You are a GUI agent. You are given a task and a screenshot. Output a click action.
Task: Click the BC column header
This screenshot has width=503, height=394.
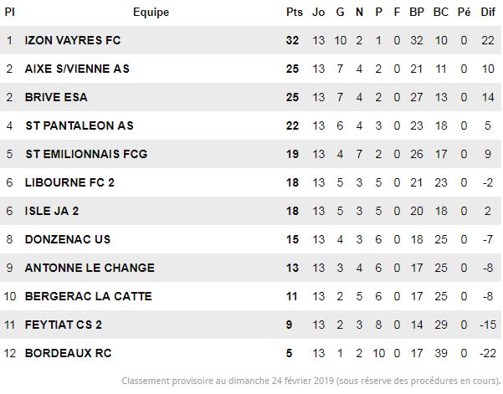point(441,13)
